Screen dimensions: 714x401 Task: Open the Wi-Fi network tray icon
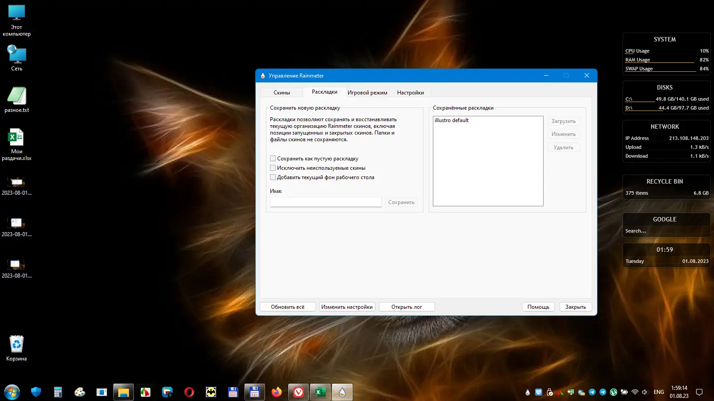635,393
